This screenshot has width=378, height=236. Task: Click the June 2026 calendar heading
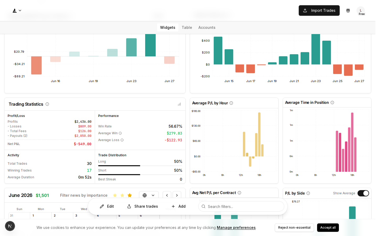(20, 195)
